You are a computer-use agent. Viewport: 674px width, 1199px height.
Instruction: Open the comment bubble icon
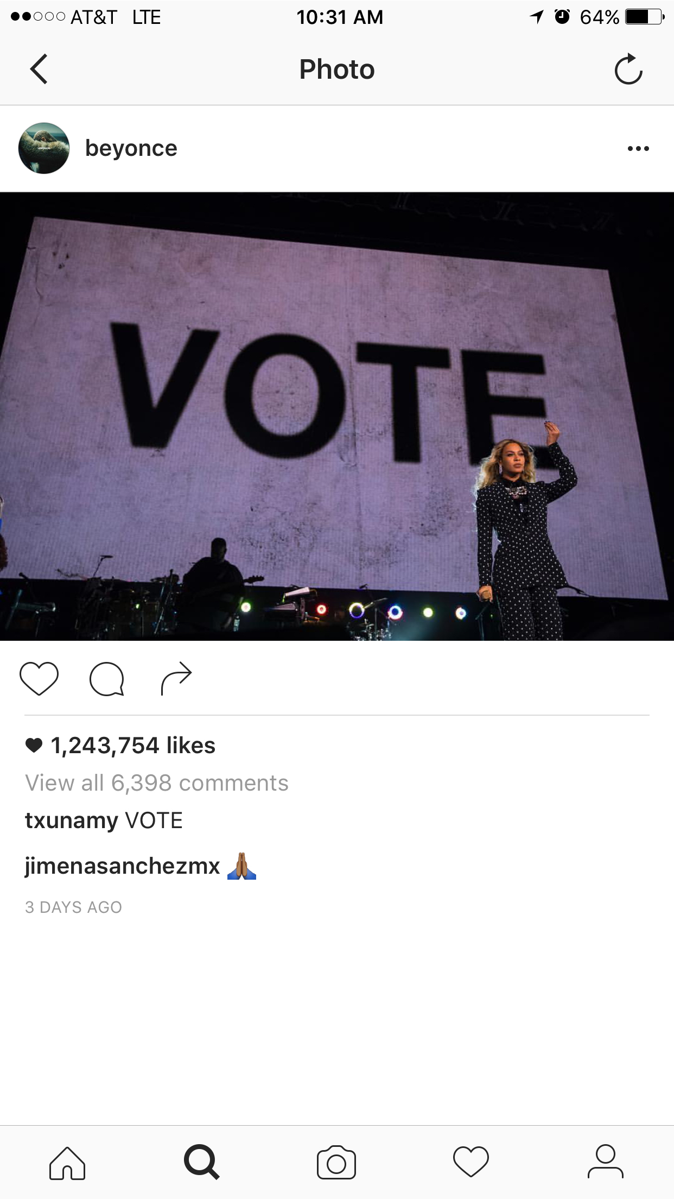pyautogui.click(x=107, y=679)
